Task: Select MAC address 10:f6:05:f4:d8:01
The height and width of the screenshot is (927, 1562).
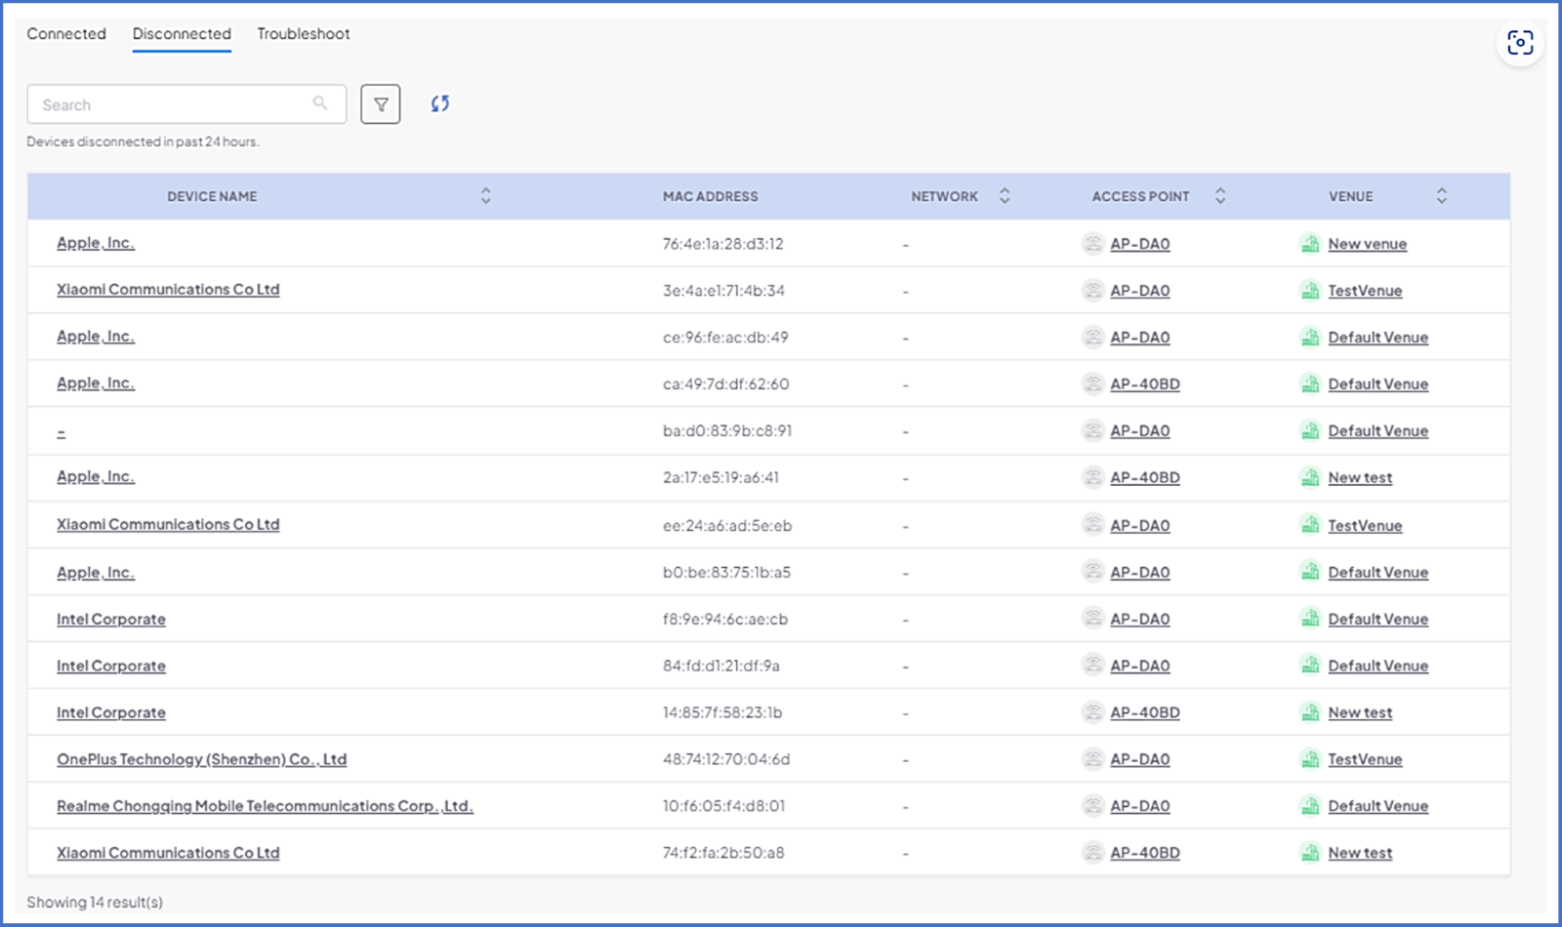Action: 724,806
